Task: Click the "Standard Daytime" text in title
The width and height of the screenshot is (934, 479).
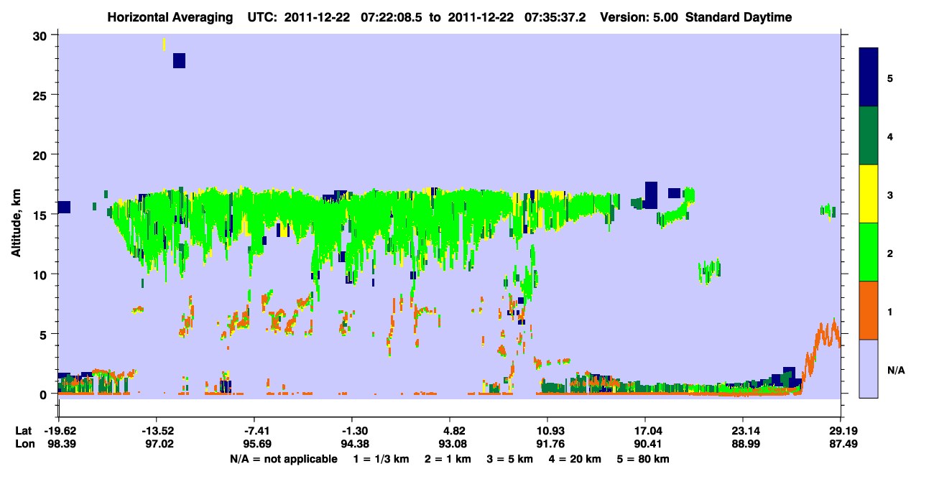Action: point(739,17)
